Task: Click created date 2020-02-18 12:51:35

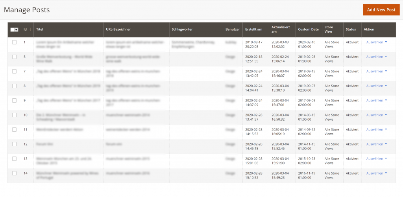Action: point(254,59)
